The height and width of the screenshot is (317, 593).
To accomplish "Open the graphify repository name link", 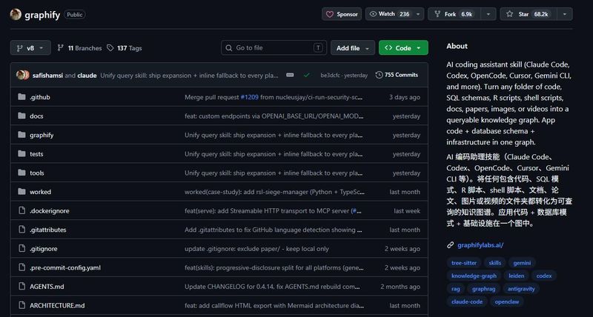I will (x=42, y=15).
